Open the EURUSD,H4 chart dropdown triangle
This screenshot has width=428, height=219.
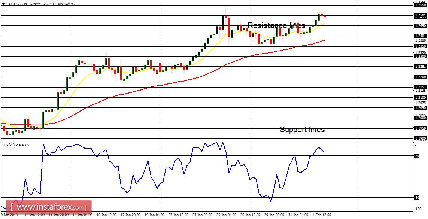tap(3, 3)
